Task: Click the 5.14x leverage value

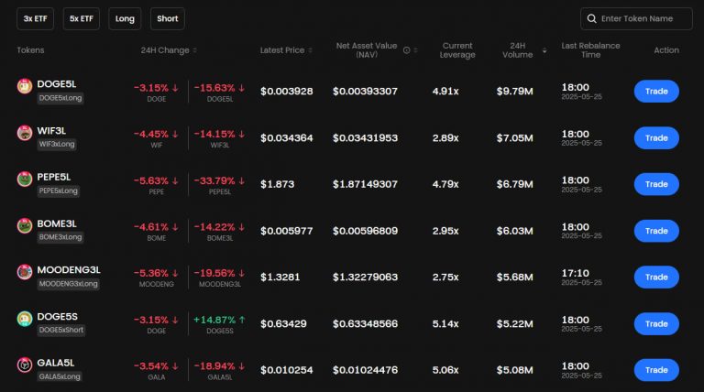Action: click(x=445, y=323)
